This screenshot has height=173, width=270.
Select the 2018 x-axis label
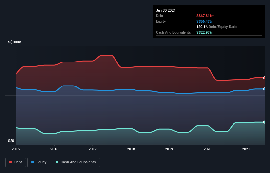(x=131, y=149)
